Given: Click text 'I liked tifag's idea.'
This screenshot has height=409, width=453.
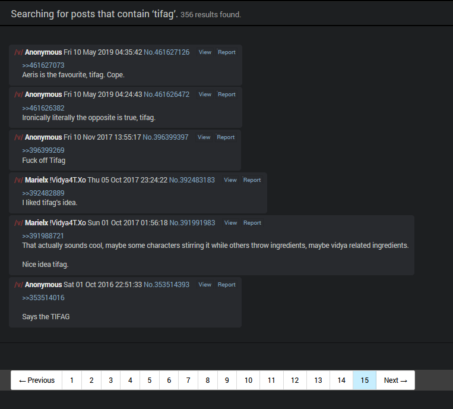Looking at the screenshot, I should click(x=50, y=203).
